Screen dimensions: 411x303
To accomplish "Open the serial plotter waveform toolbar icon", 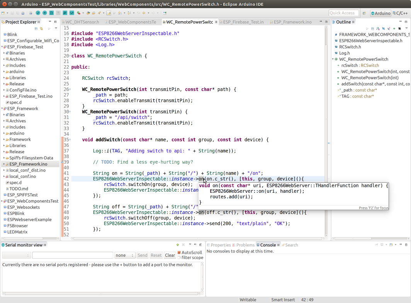I will 71,13.
